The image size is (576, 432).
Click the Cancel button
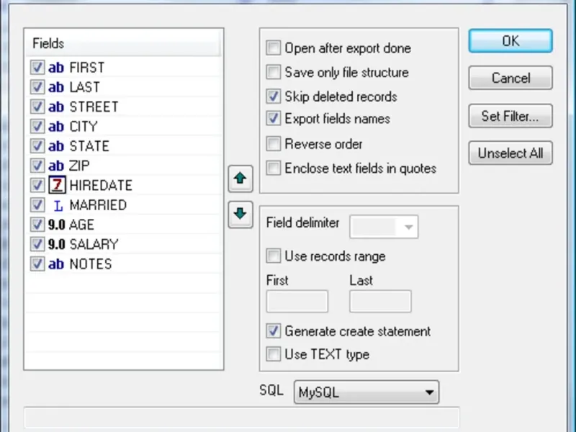click(x=510, y=78)
